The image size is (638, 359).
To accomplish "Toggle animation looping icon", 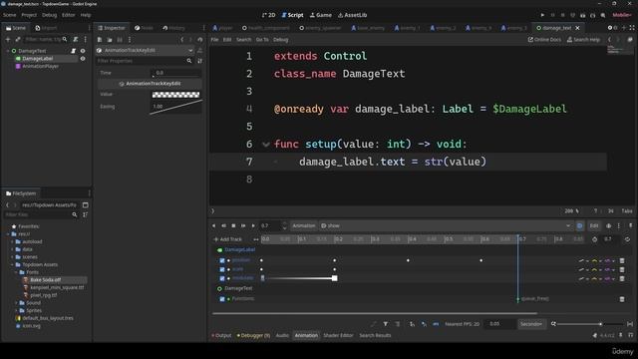I will [x=627, y=239].
